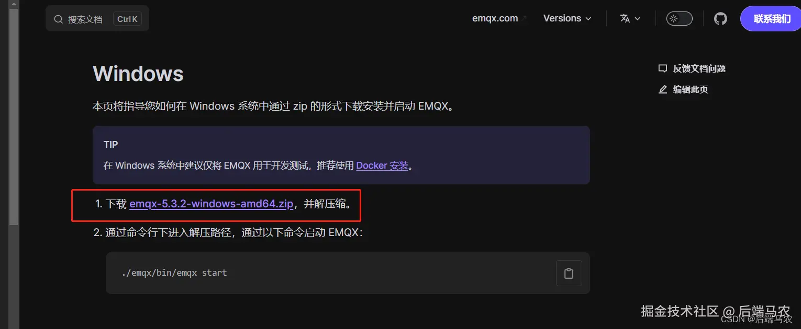This screenshot has height=329, width=801.
Task: Click the feedback speech bubble icon
Action: (x=663, y=68)
